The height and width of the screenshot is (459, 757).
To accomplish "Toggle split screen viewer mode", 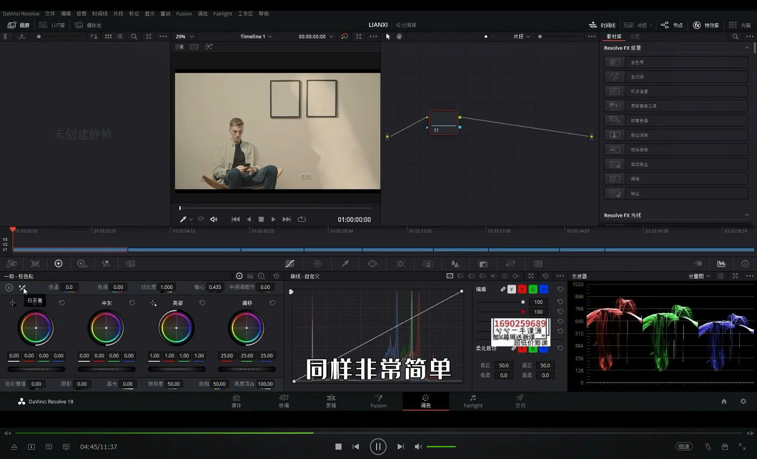I will [x=194, y=47].
